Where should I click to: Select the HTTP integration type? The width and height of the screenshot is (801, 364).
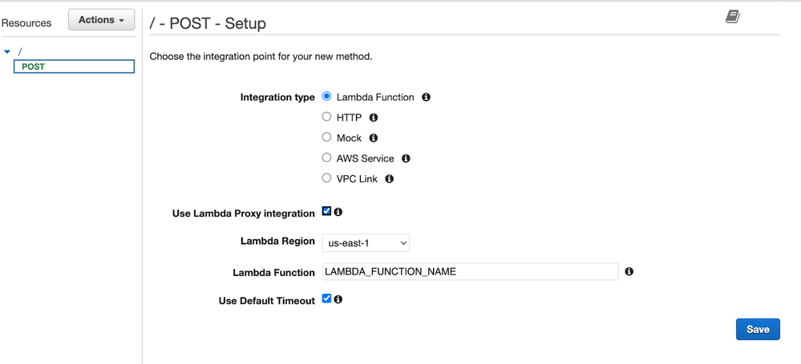326,117
